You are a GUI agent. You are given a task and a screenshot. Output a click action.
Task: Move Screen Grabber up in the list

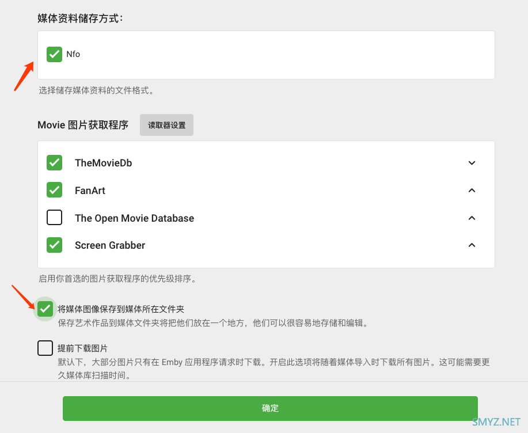coord(472,245)
